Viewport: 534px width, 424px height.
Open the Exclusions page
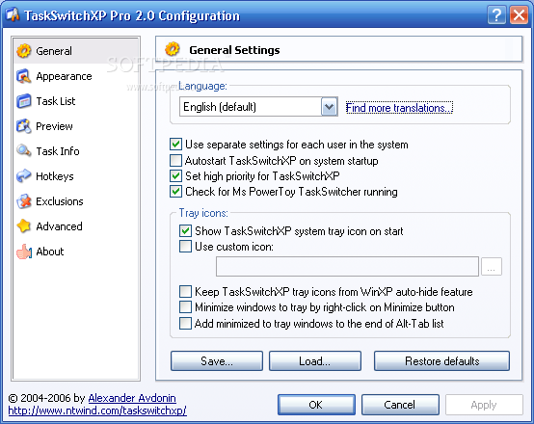59,201
